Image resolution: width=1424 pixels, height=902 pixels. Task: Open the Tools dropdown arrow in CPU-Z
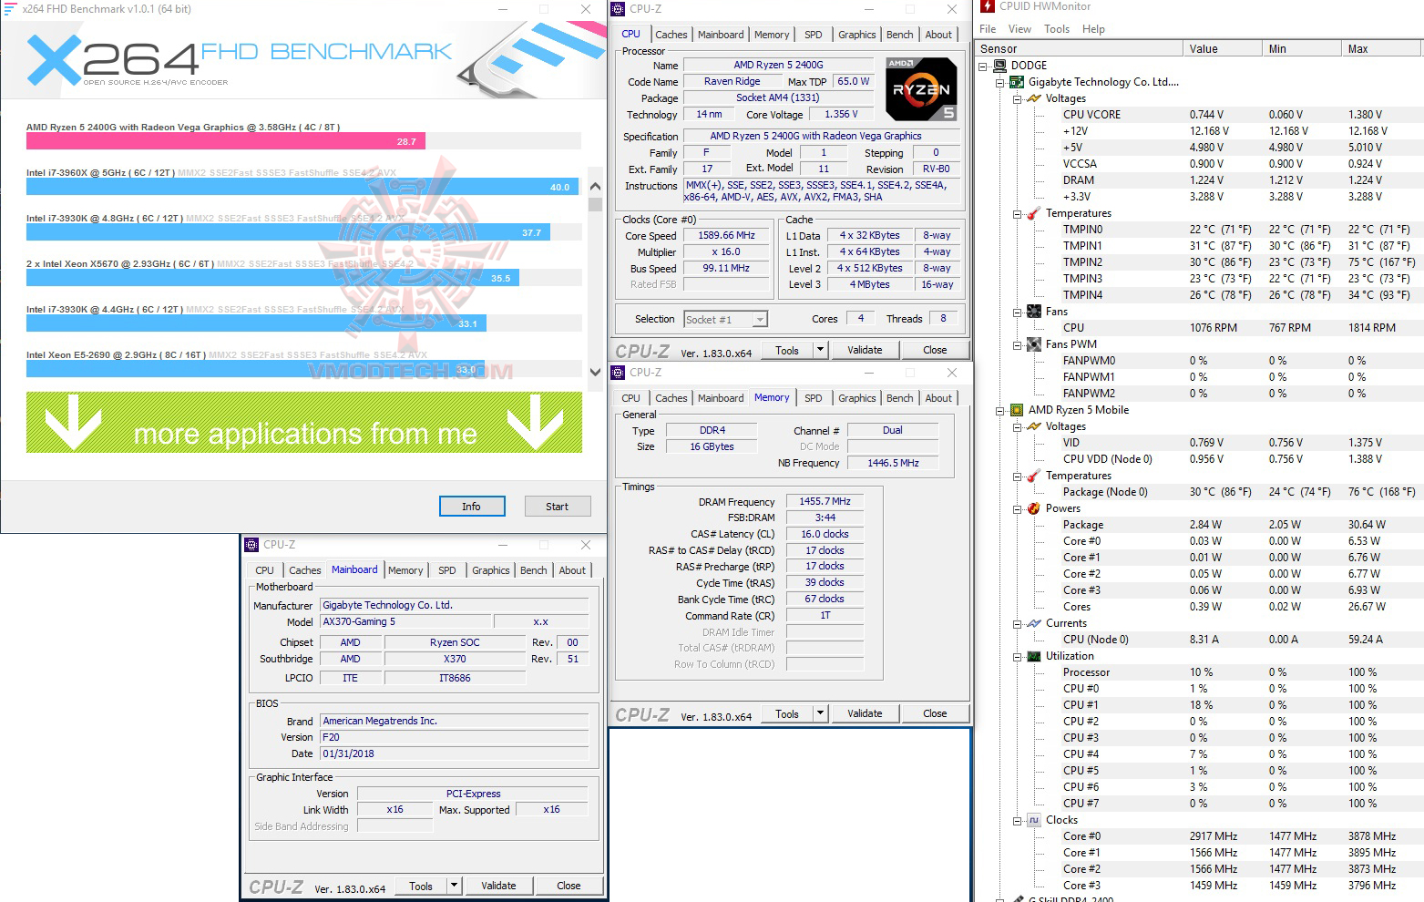819,349
